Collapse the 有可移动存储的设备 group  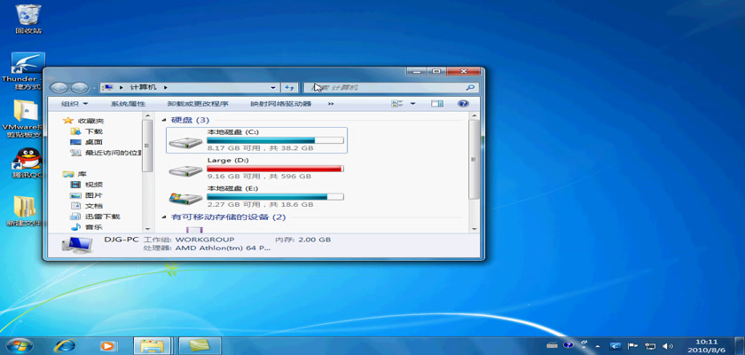click(163, 217)
